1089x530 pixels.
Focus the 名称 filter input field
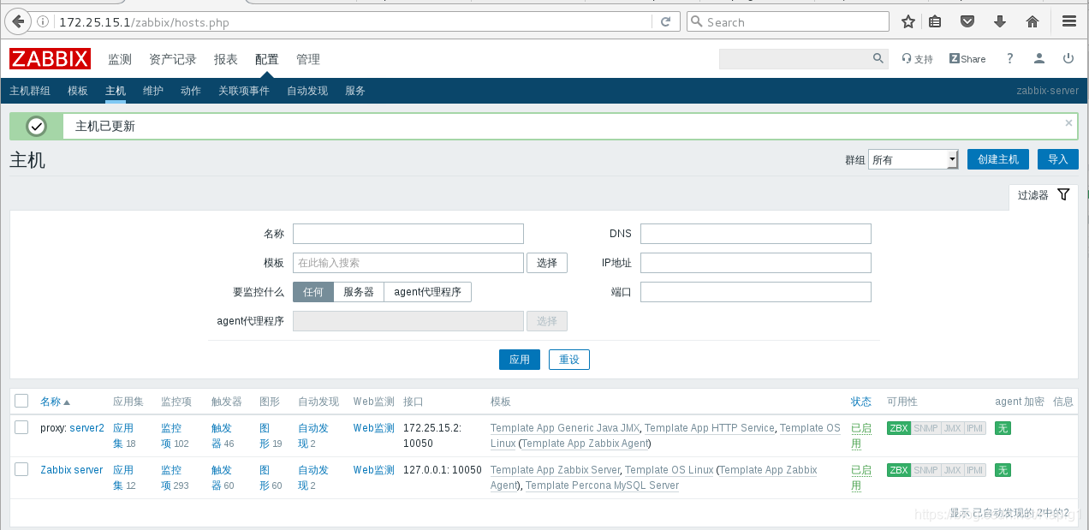pyautogui.click(x=408, y=234)
